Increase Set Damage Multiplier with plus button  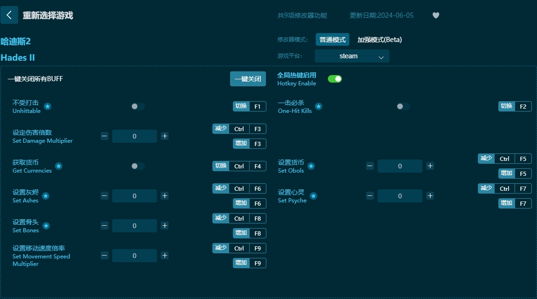click(165, 136)
